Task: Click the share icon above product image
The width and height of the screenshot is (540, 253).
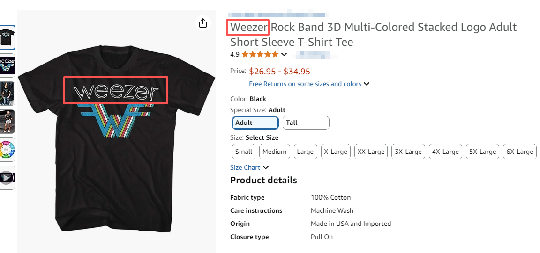Action: click(x=203, y=23)
